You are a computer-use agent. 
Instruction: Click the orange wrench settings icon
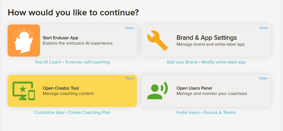(157, 40)
